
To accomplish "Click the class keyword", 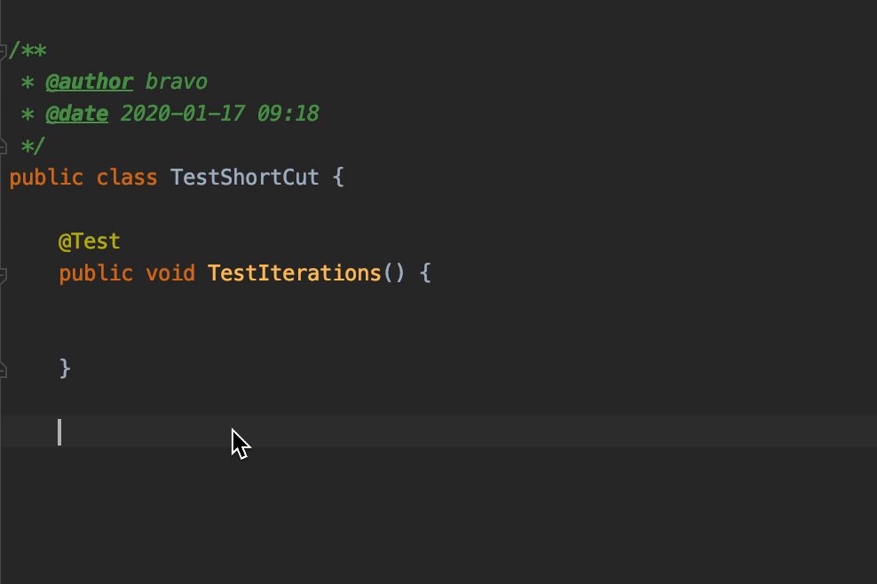I will click(x=126, y=178).
